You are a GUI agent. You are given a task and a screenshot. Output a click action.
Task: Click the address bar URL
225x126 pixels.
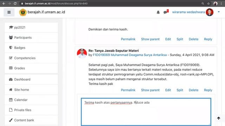coord(56,3)
